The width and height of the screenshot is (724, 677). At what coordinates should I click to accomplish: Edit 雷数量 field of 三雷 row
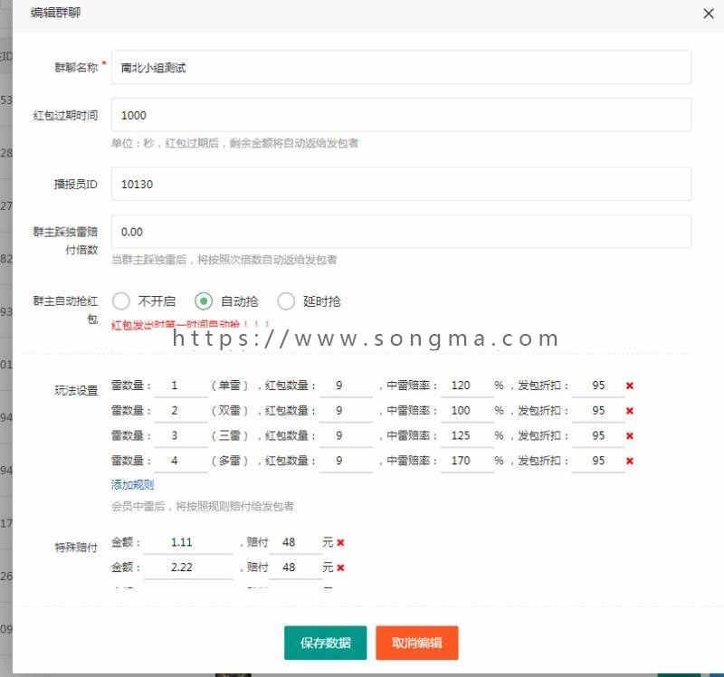(181, 435)
